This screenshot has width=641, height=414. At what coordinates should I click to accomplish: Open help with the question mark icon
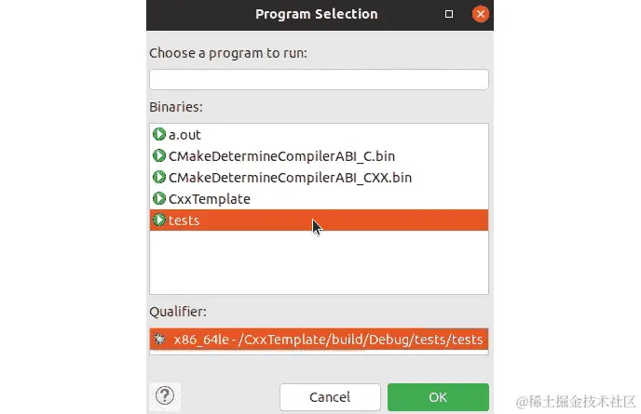165,395
